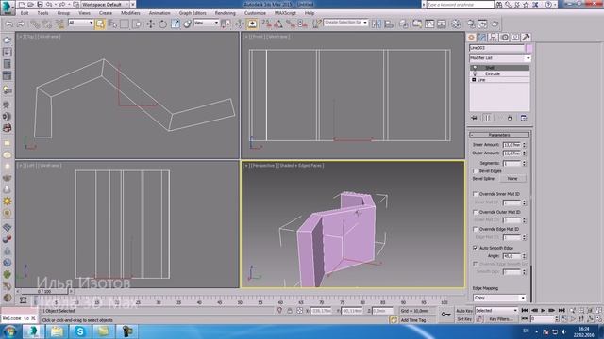Toggle Shell modifier lightbulb visibility
The height and width of the screenshot is (339, 604).
475,67
